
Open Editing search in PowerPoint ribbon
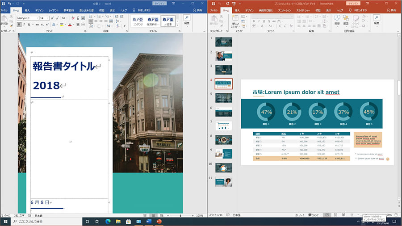[377, 20]
